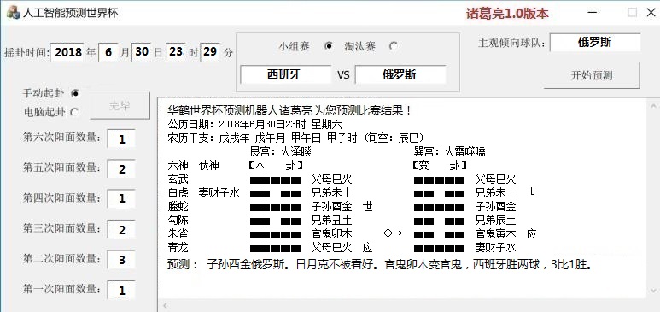Click the 第一次阳面数量 value box
The width and height of the screenshot is (660, 312).
121,290
